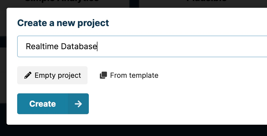
Task: Switch to the From template option
Action: coord(129,75)
